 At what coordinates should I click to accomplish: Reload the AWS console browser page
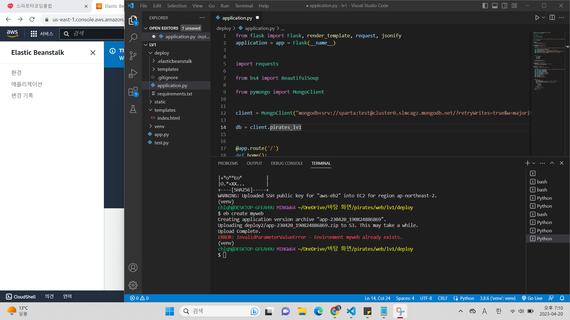32,19
